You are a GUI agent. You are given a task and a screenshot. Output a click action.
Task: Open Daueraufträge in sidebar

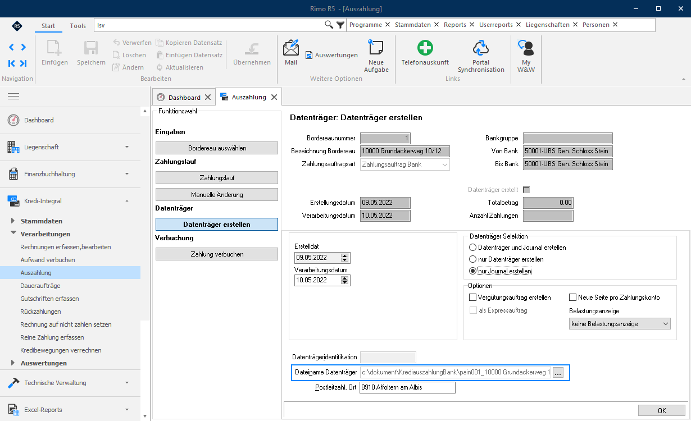coord(40,286)
